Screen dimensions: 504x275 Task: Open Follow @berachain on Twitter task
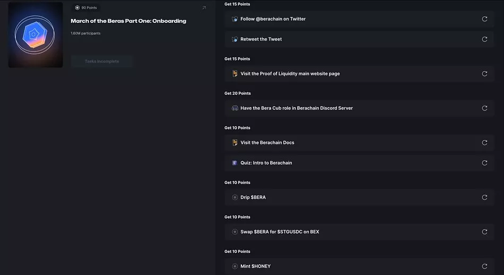[273, 19]
